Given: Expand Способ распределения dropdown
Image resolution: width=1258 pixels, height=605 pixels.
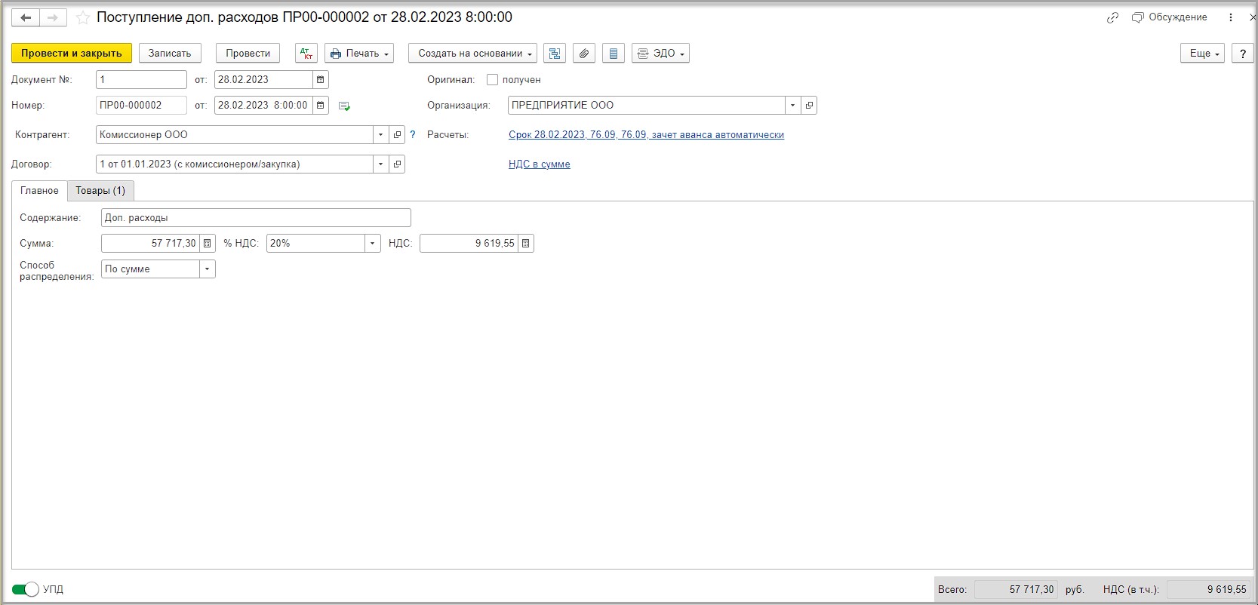Looking at the screenshot, I should click(x=207, y=269).
